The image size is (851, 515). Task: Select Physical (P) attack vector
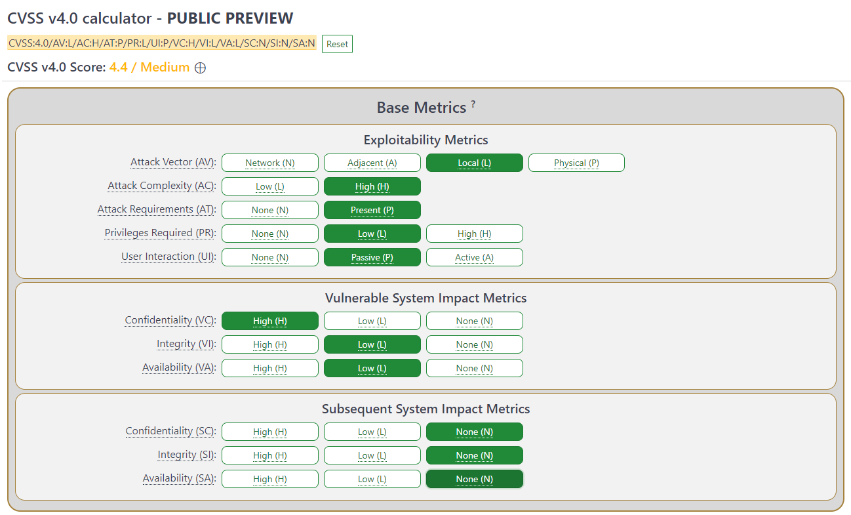[x=576, y=163]
